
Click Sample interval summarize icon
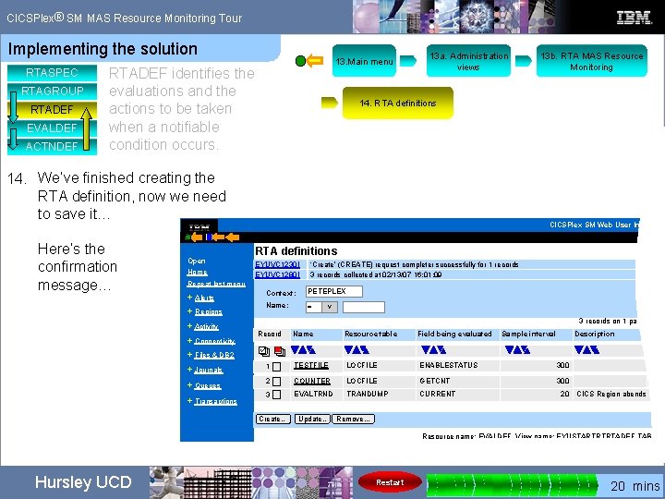pos(526,350)
